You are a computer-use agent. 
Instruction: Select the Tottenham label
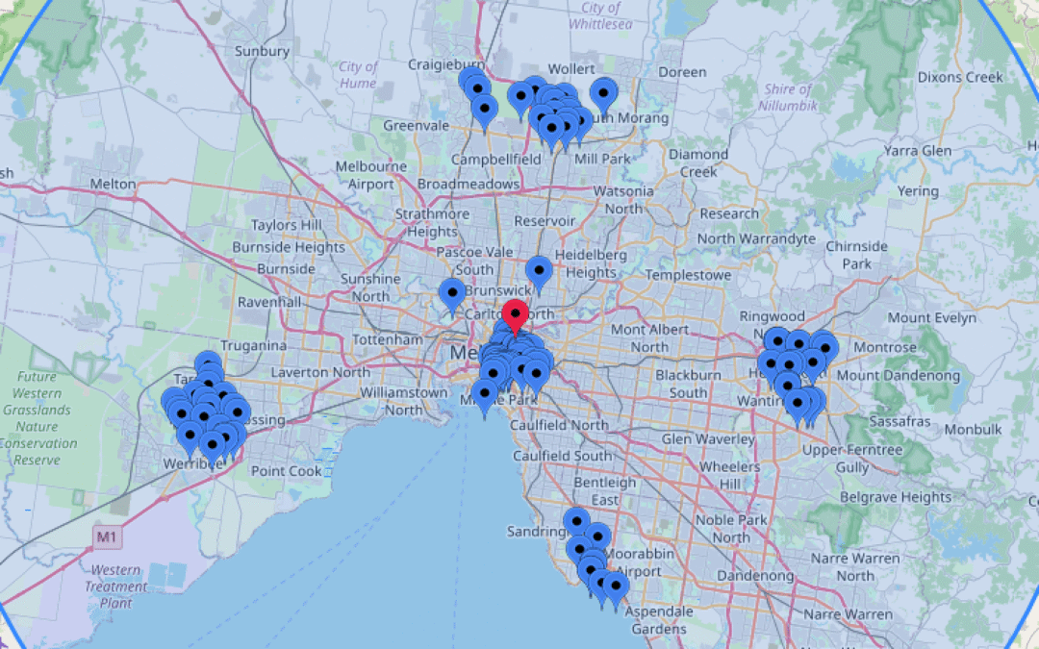pos(388,339)
